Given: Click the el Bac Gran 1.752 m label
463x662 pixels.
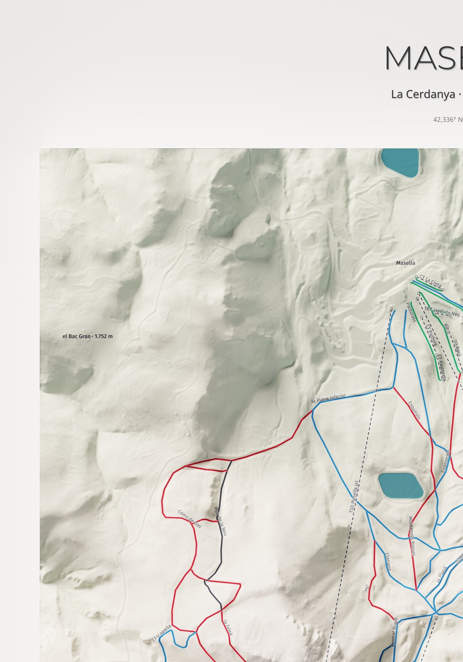Looking at the screenshot, I should click(88, 336).
